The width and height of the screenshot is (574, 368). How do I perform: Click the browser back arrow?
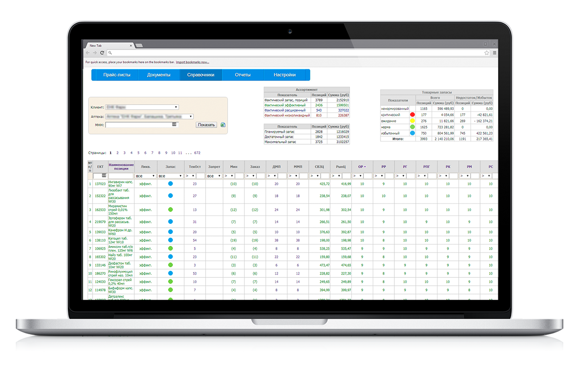tap(88, 53)
